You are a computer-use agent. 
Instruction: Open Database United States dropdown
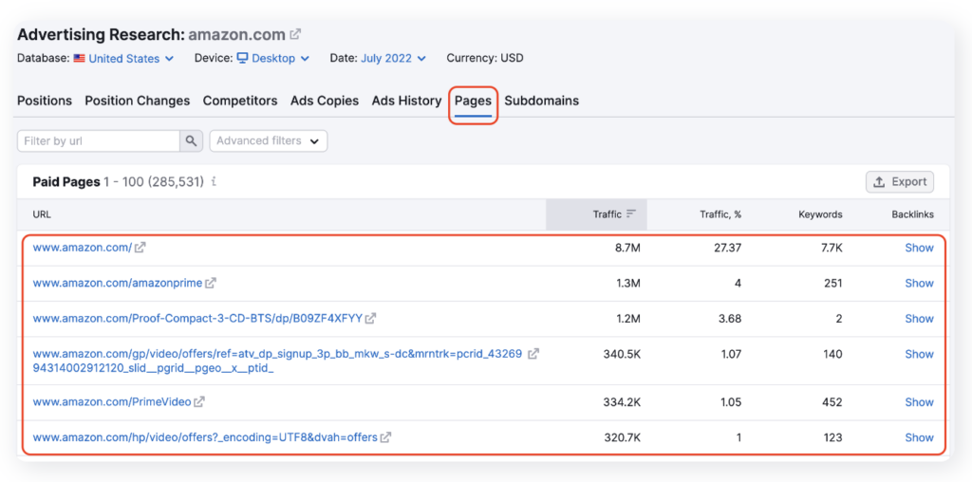[x=123, y=58]
